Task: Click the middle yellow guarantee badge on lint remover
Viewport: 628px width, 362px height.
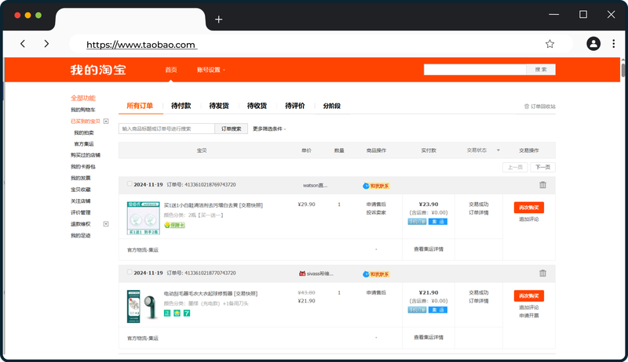Action: pos(177,313)
